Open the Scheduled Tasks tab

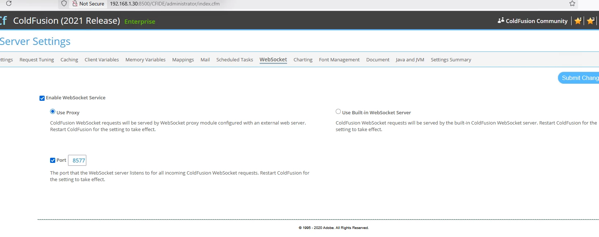pyautogui.click(x=234, y=60)
